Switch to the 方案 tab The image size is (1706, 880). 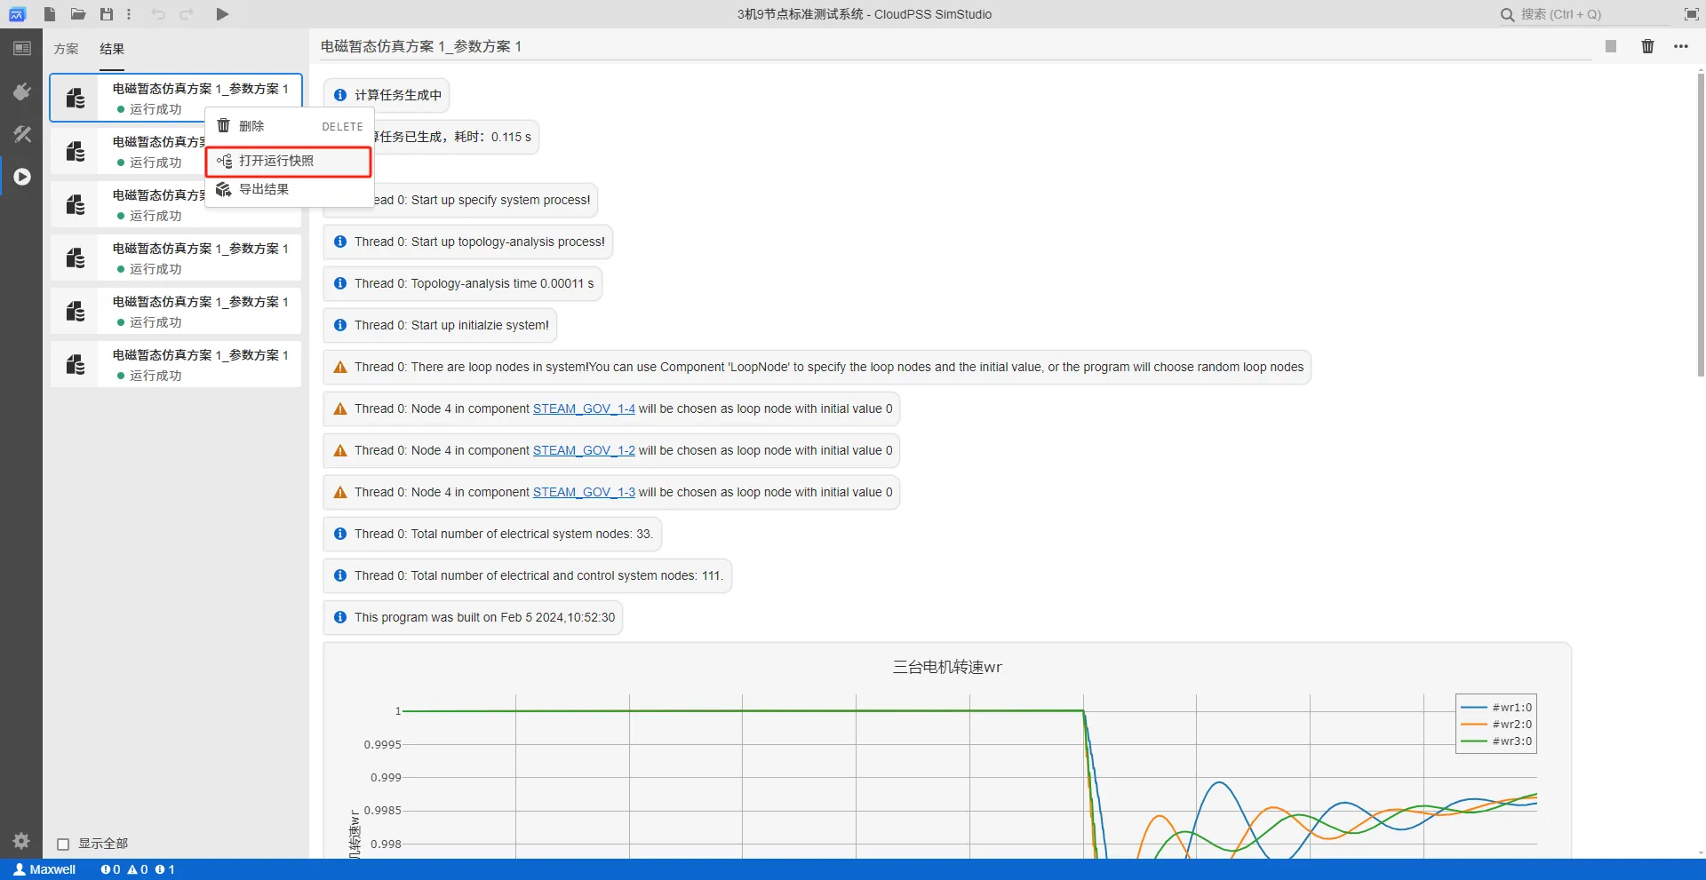(66, 49)
